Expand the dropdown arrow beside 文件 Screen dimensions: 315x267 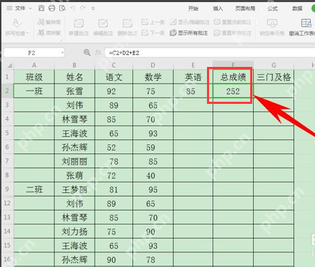coord(31,8)
